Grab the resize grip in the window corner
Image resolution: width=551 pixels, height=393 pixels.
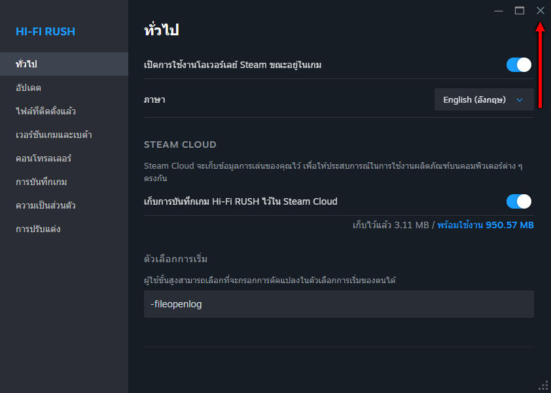click(543, 385)
